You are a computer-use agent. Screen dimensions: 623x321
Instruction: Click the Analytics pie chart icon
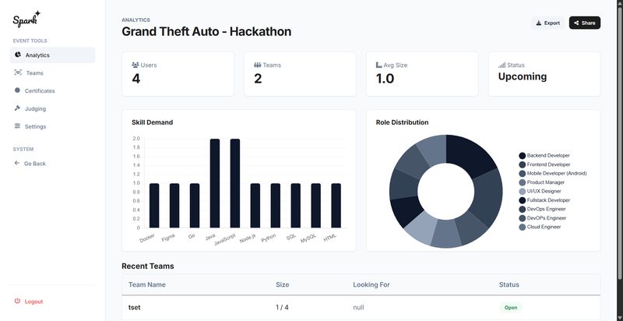click(x=18, y=55)
